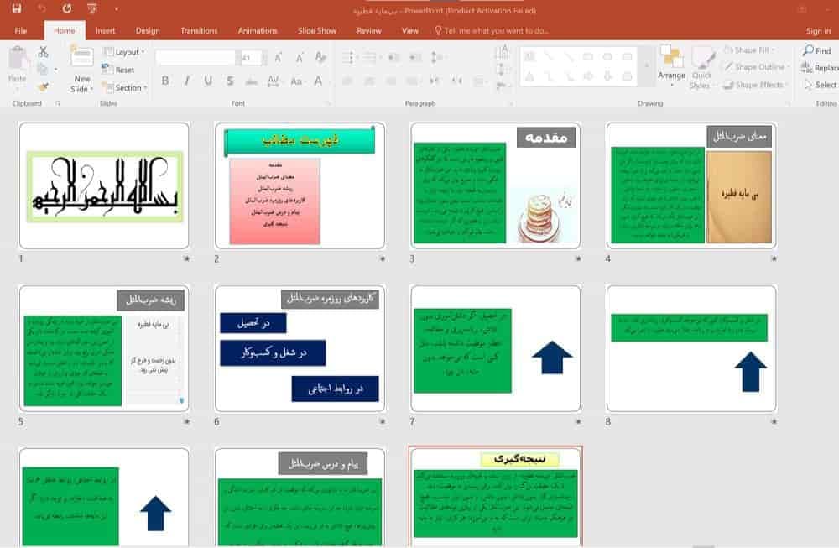Screen dimensions: 839x548
Task: Open the font name combo box
Action: (x=195, y=57)
